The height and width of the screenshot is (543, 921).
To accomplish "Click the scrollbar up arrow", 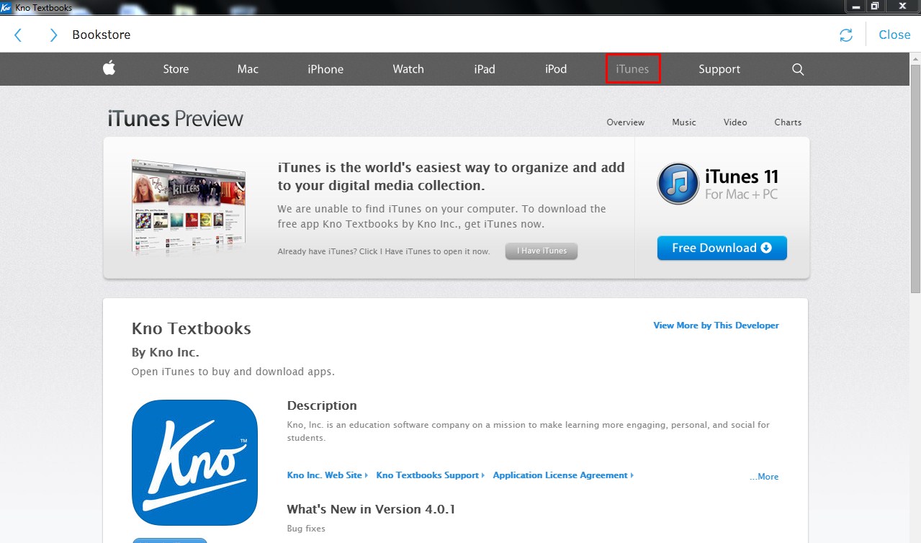I will [x=915, y=58].
